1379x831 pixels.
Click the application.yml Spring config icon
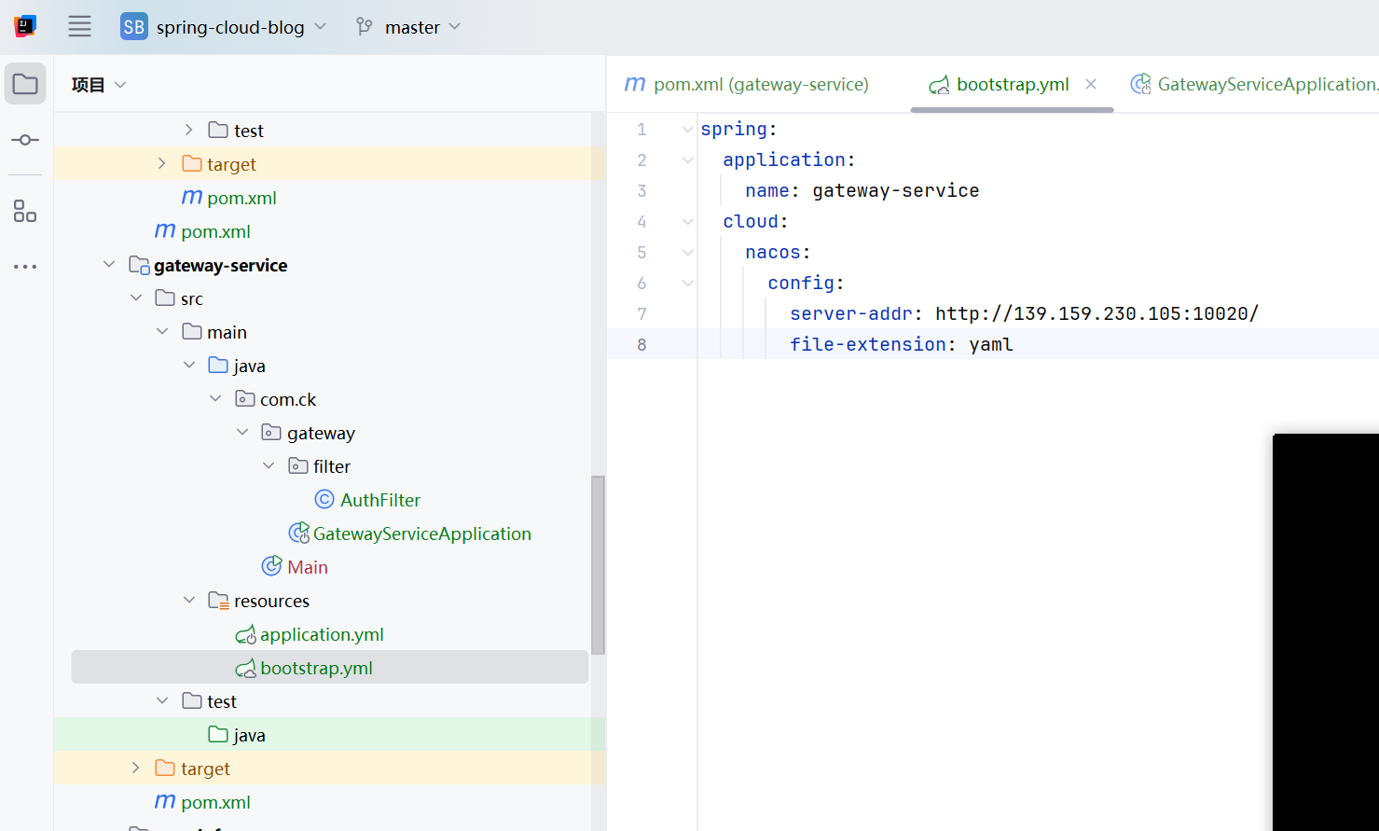[245, 635]
